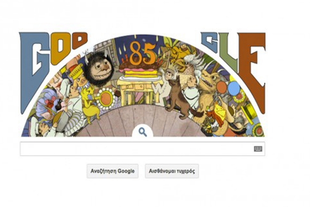The width and height of the screenshot is (310, 207).
Task: Focus the Google search text field
Action: (142, 149)
